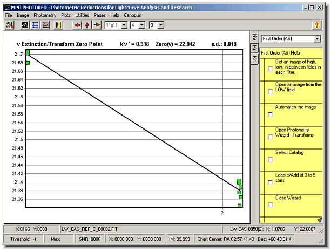This screenshot has height=251, width=331.
Task: Click the red up arrow button
Action: [87, 25]
